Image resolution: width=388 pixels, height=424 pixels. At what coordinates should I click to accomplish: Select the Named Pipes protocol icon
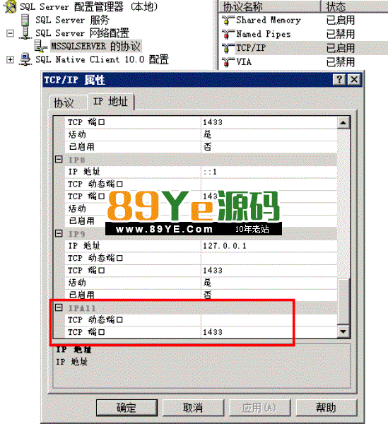[x=228, y=35]
